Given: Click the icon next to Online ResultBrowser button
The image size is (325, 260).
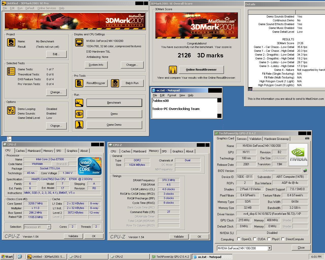Looking at the screenshot, I should pos(173,70).
